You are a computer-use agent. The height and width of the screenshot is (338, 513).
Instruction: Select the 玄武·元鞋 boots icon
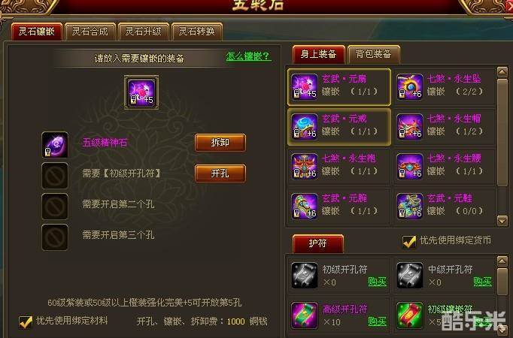(410, 206)
